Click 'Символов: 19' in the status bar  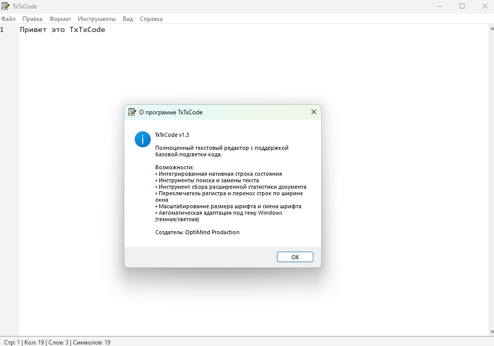(92, 342)
